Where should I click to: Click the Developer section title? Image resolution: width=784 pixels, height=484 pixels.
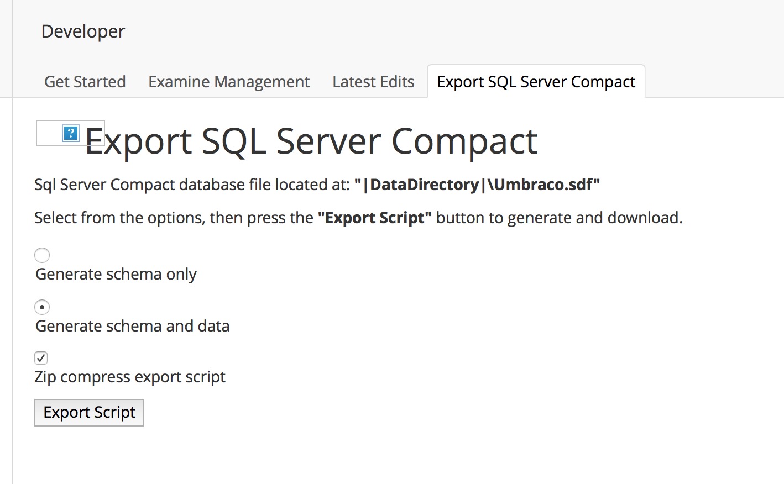(x=83, y=31)
